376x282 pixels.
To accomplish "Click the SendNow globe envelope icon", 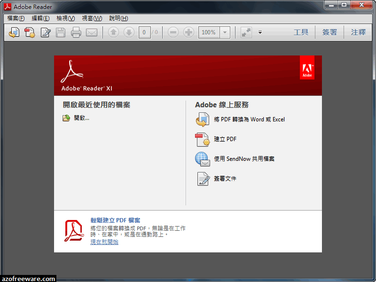I will click(x=203, y=159).
